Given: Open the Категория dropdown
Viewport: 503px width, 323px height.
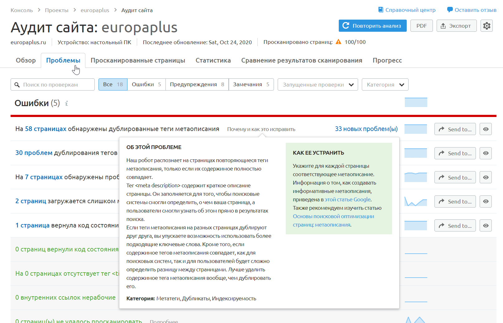Looking at the screenshot, I should [x=385, y=85].
